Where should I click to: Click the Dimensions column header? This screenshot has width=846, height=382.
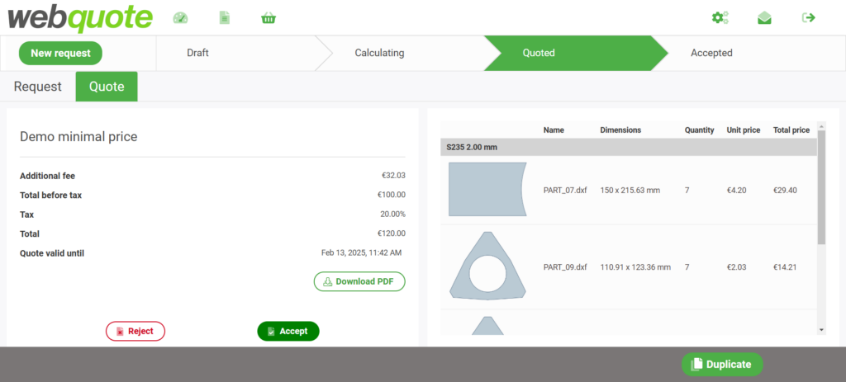point(620,130)
